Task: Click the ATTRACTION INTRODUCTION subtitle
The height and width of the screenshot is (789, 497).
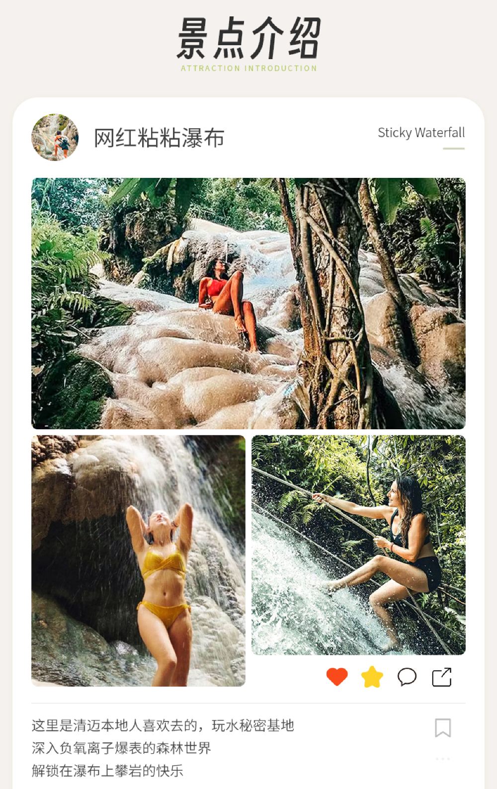Action: [x=248, y=69]
